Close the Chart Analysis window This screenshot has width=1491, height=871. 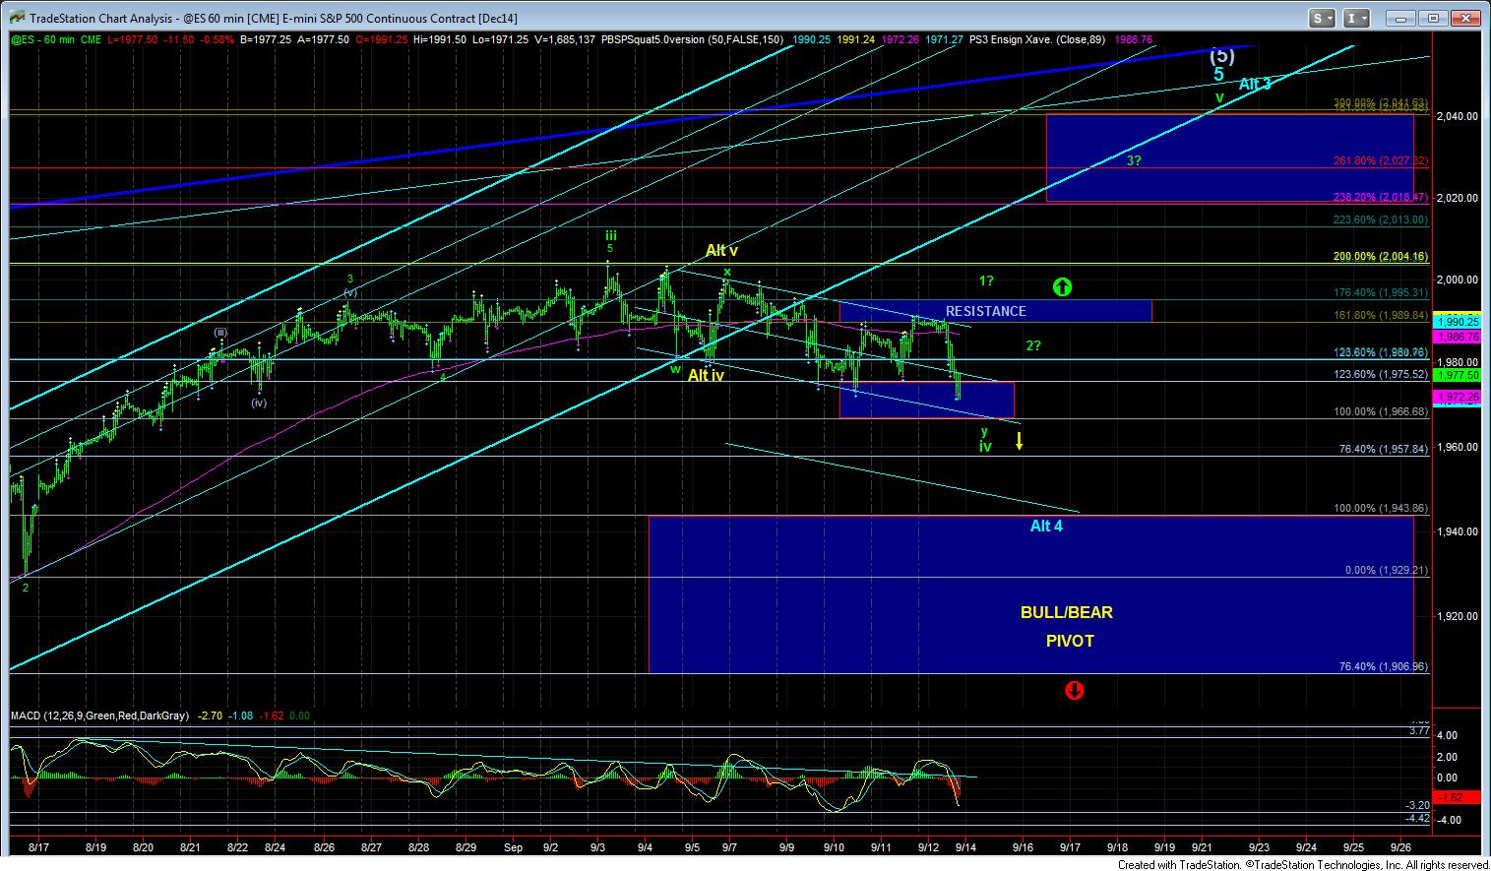1463,18
